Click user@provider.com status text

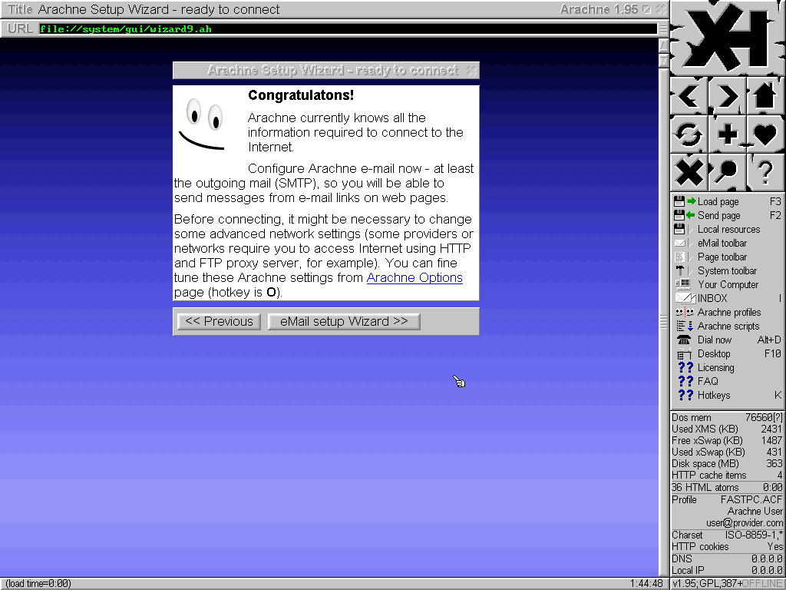coord(745,522)
